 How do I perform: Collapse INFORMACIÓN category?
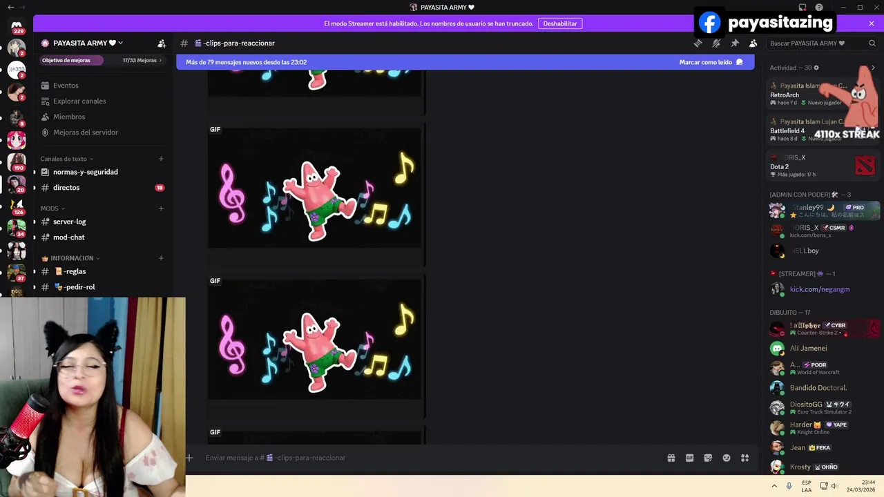70,258
